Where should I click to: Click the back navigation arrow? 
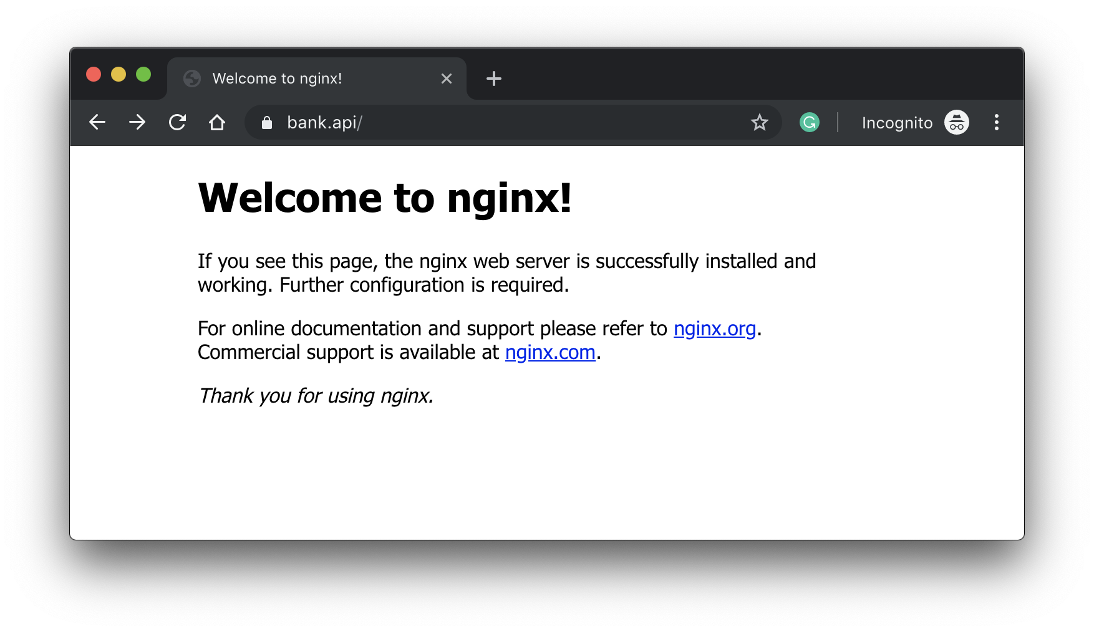coord(97,122)
